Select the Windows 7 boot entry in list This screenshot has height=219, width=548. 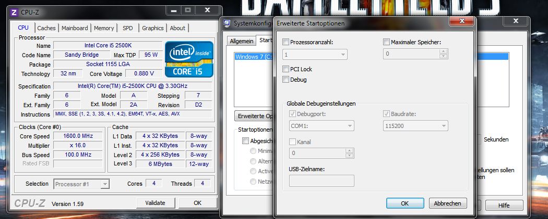pyautogui.click(x=372, y=56)
